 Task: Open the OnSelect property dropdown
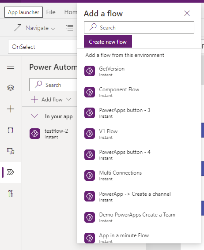[42, 47]
